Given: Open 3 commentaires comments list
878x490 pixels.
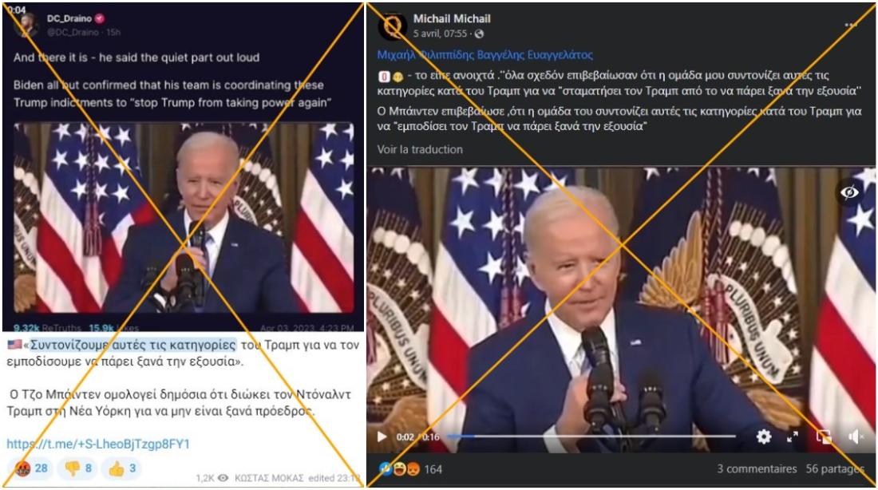Looking at the screenshot, I should (x=757, y=468).
